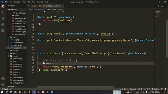The height and width of the screenshot is (94, 168).
Task: Expand the vendor folder
Action: [15, 56]
